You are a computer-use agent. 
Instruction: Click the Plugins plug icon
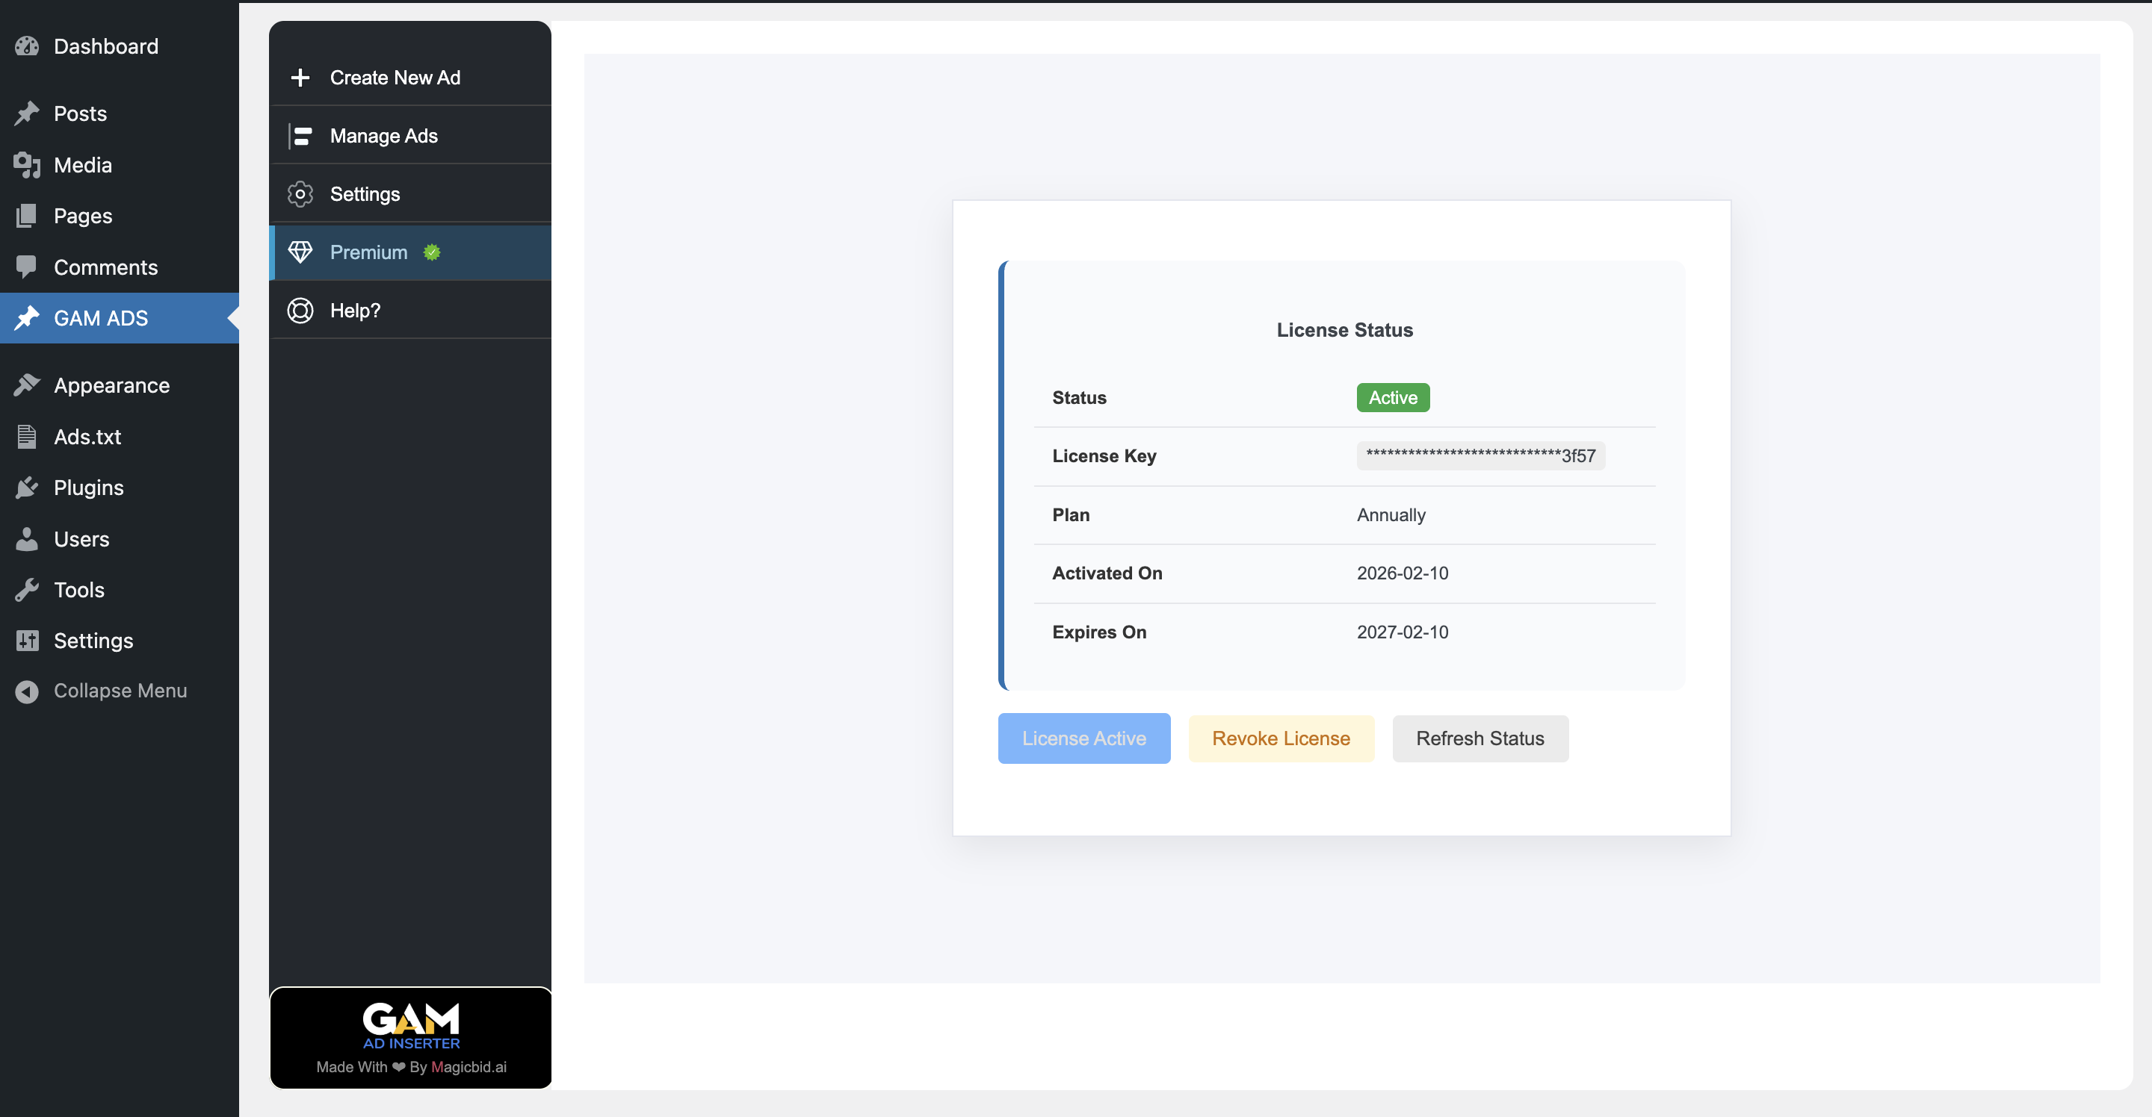[x=27, y=488]
